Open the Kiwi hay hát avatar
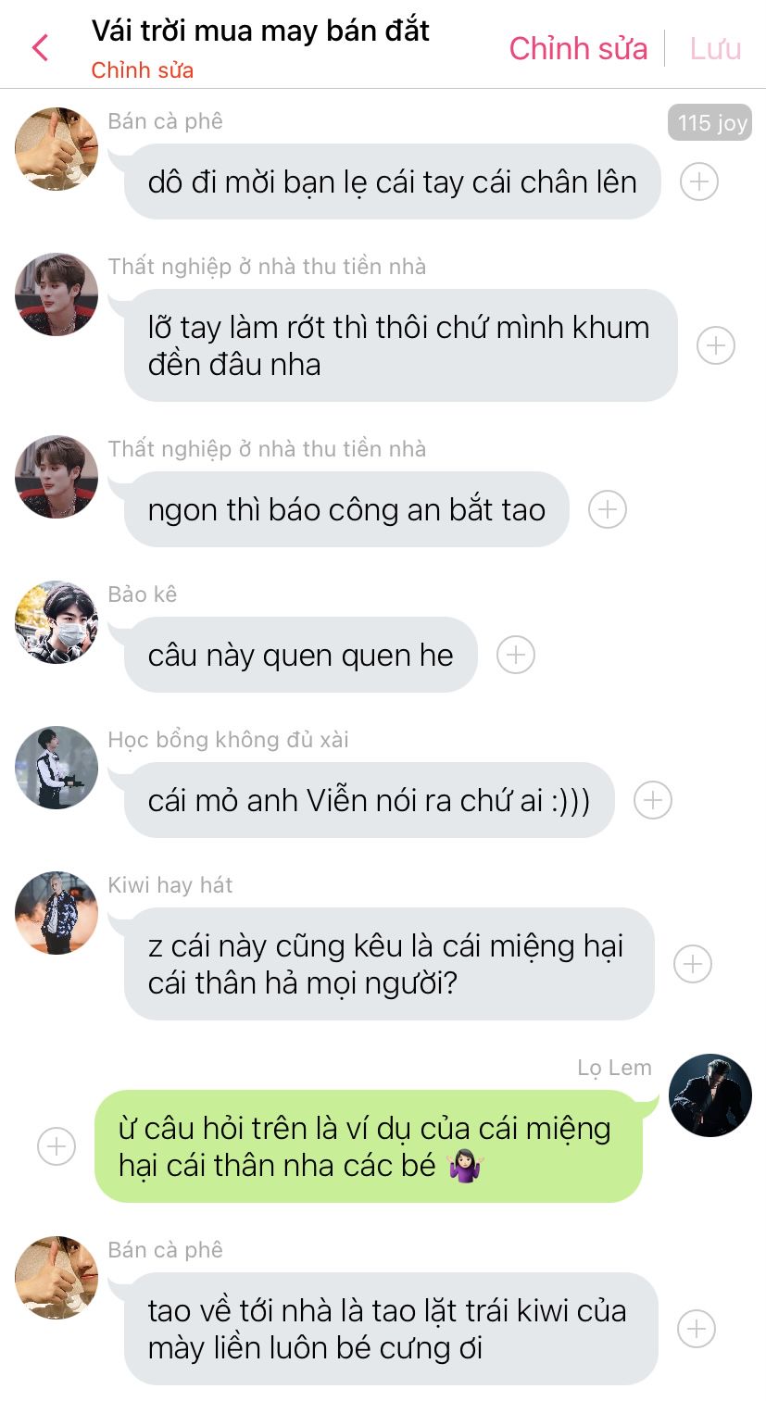 pyautogui.click(x=57, y=913)
